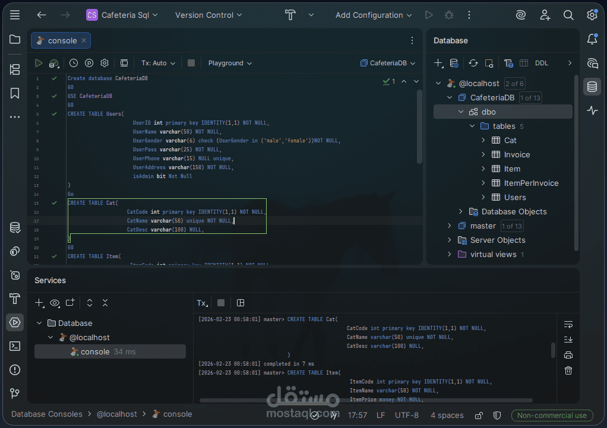Expand the master database node
The height and width of the screenshot is (428, 607).
coord(450,226)
